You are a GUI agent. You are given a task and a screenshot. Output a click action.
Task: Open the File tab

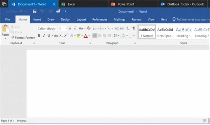pos(8,20)
